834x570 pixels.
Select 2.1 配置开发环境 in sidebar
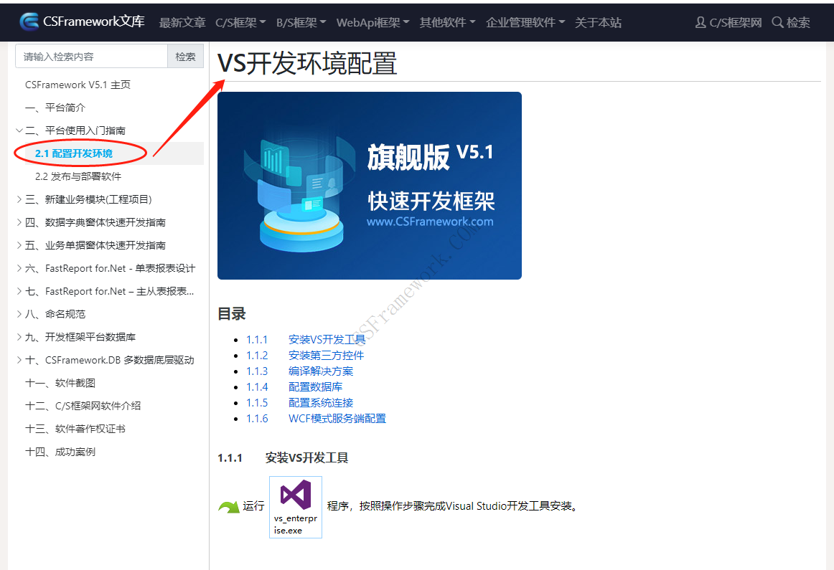(x=74, y=153)
